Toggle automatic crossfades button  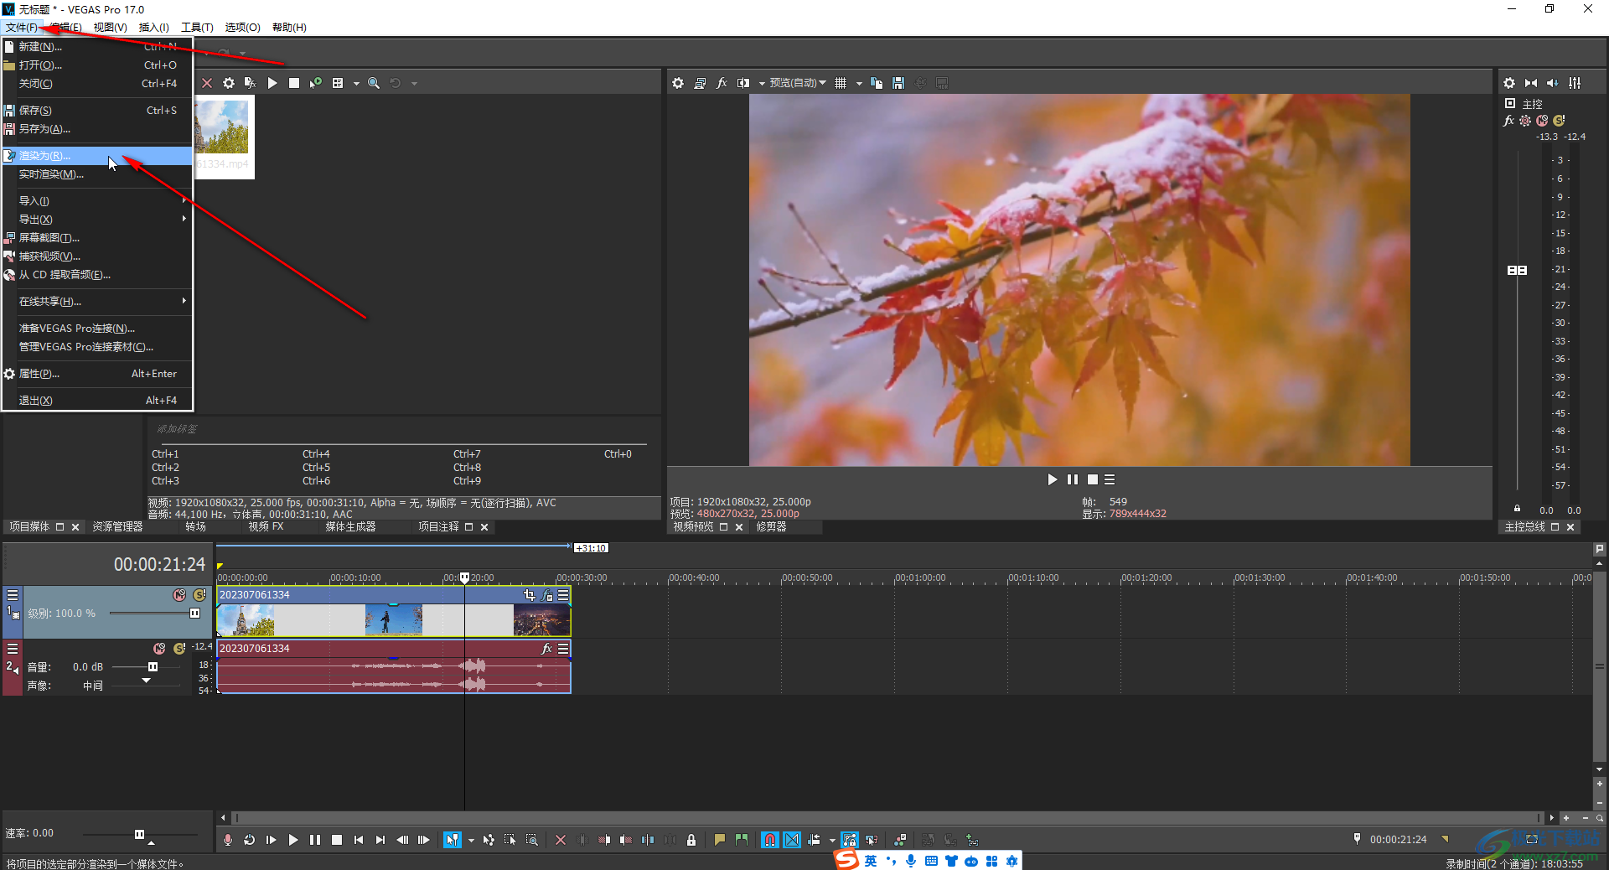point(792,840)
